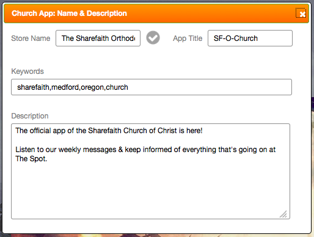Click the Keywords label
This screenshot has width=314, height=237.
click(x=27, y=71)
